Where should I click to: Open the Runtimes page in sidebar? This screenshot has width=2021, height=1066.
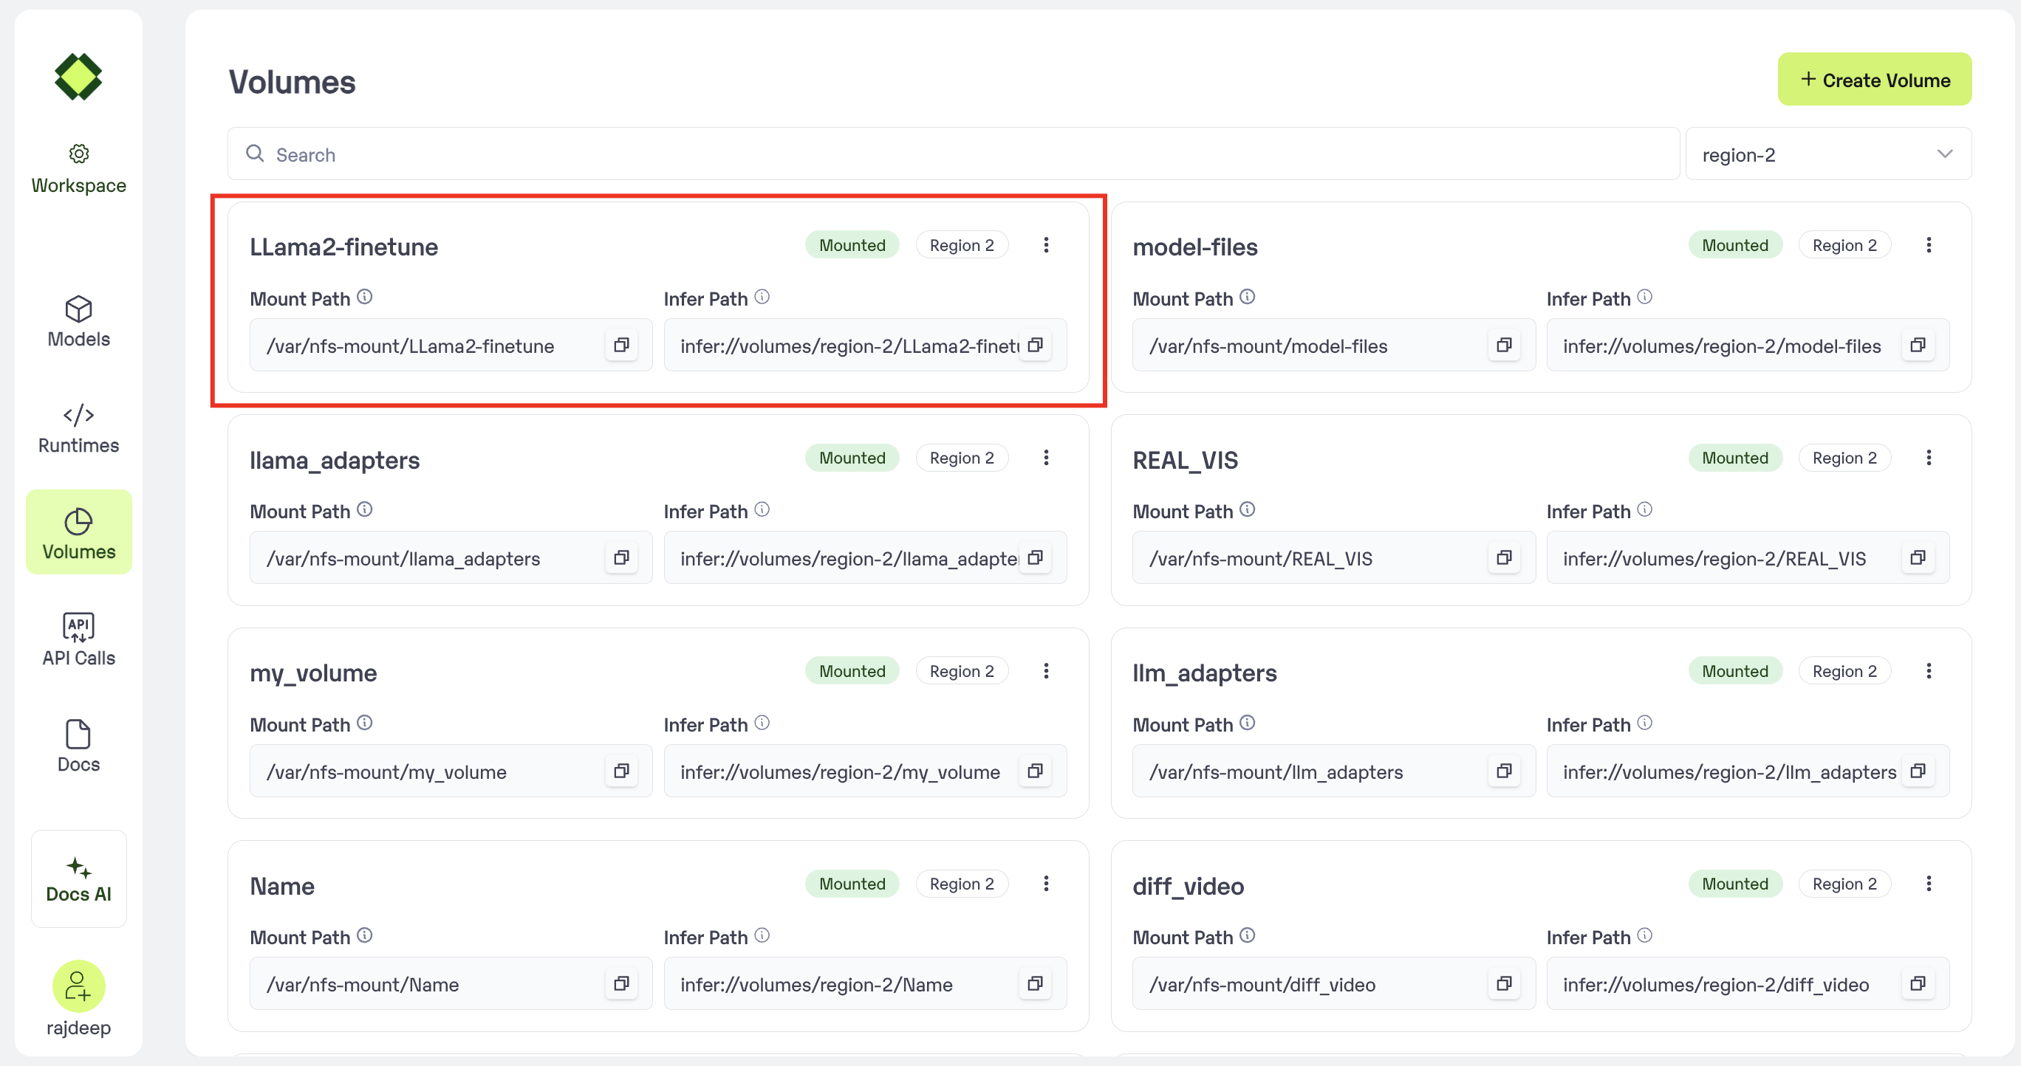78,428
